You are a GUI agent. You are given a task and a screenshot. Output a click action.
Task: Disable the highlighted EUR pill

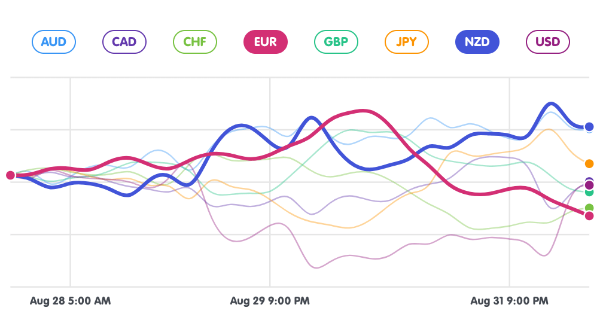tap(265, 42)
